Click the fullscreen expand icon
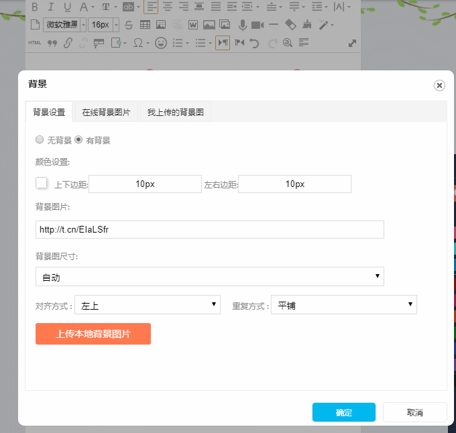456x433 pixels. point(353,43)
